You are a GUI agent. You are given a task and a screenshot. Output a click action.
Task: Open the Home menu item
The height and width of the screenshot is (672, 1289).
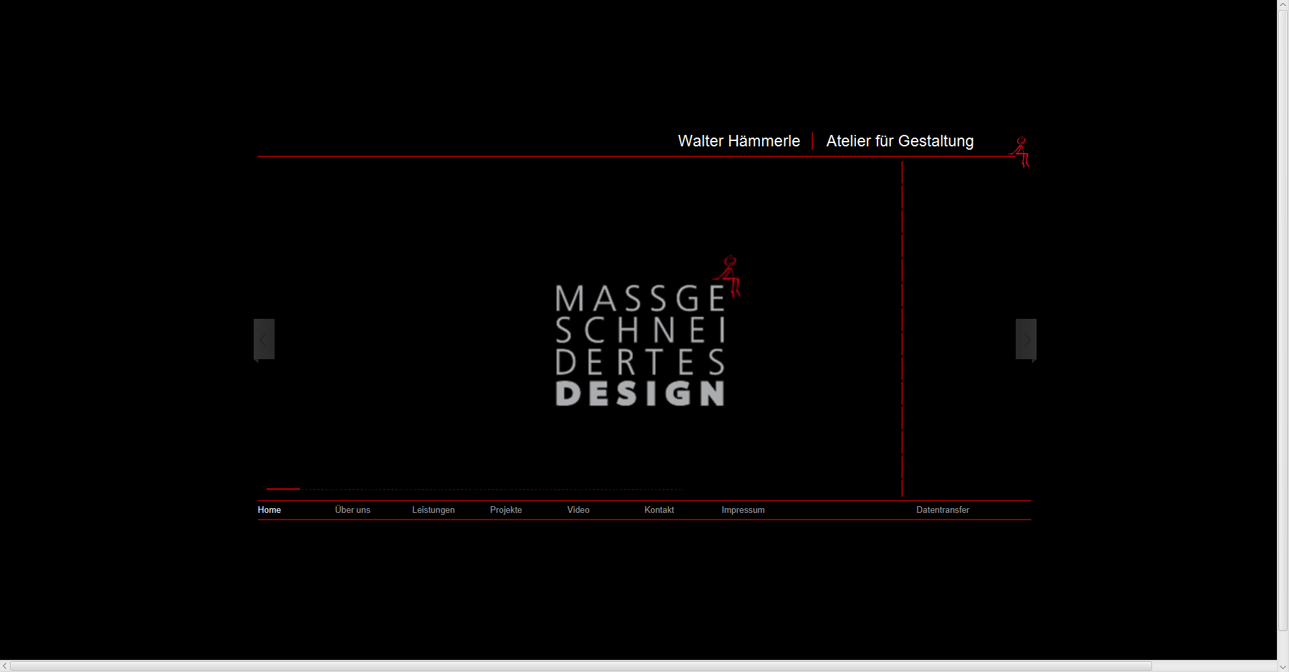pyautogui.click(x=269, y=510)
